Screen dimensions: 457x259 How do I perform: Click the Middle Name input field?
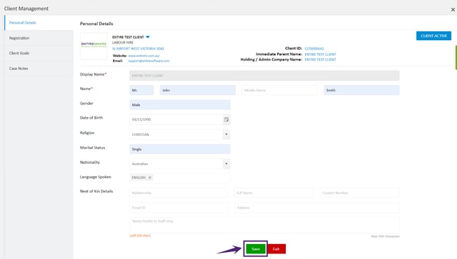pyautogui.click(x=280, y=90)
